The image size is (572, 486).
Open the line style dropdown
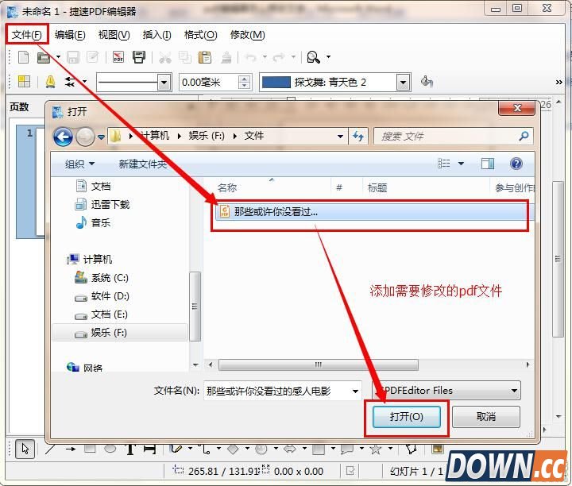(x=164, y=82)
